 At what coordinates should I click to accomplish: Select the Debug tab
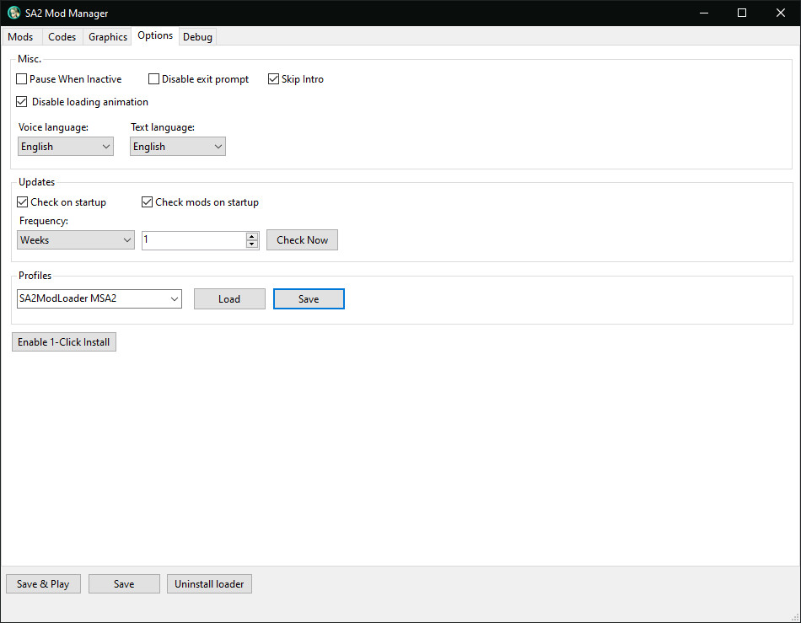tap(198, 37)
